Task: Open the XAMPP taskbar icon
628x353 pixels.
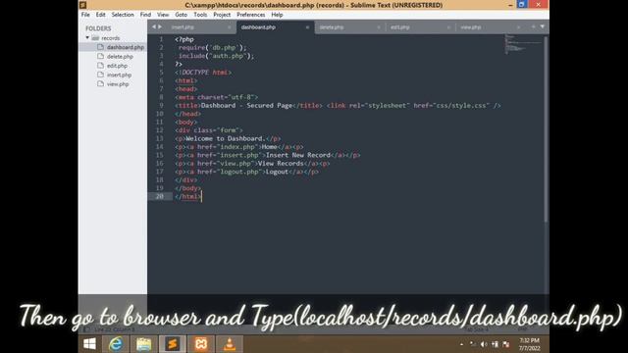Action: pyautogui.click(x=201, y=344)
